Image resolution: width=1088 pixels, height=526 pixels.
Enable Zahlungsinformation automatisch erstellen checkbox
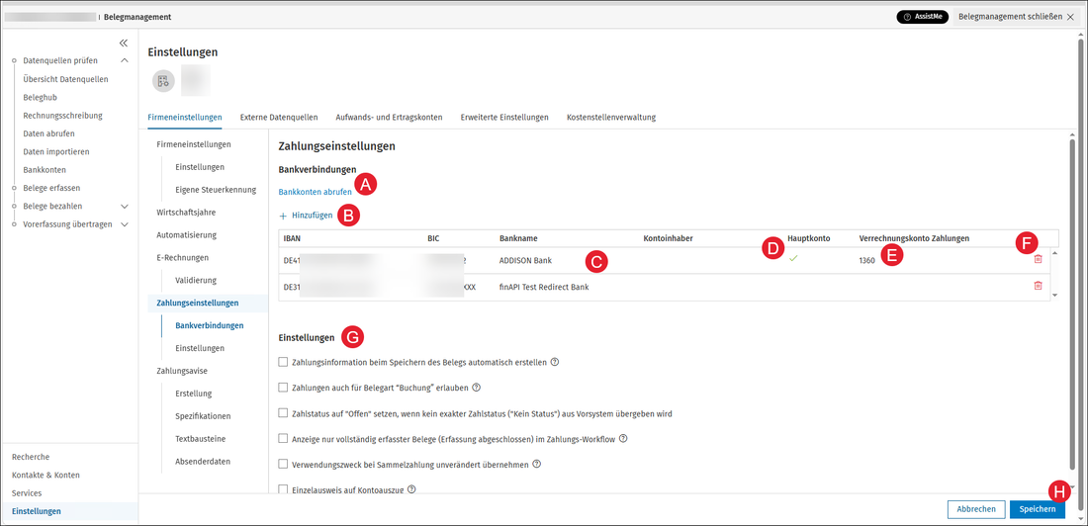pos(283,362)
